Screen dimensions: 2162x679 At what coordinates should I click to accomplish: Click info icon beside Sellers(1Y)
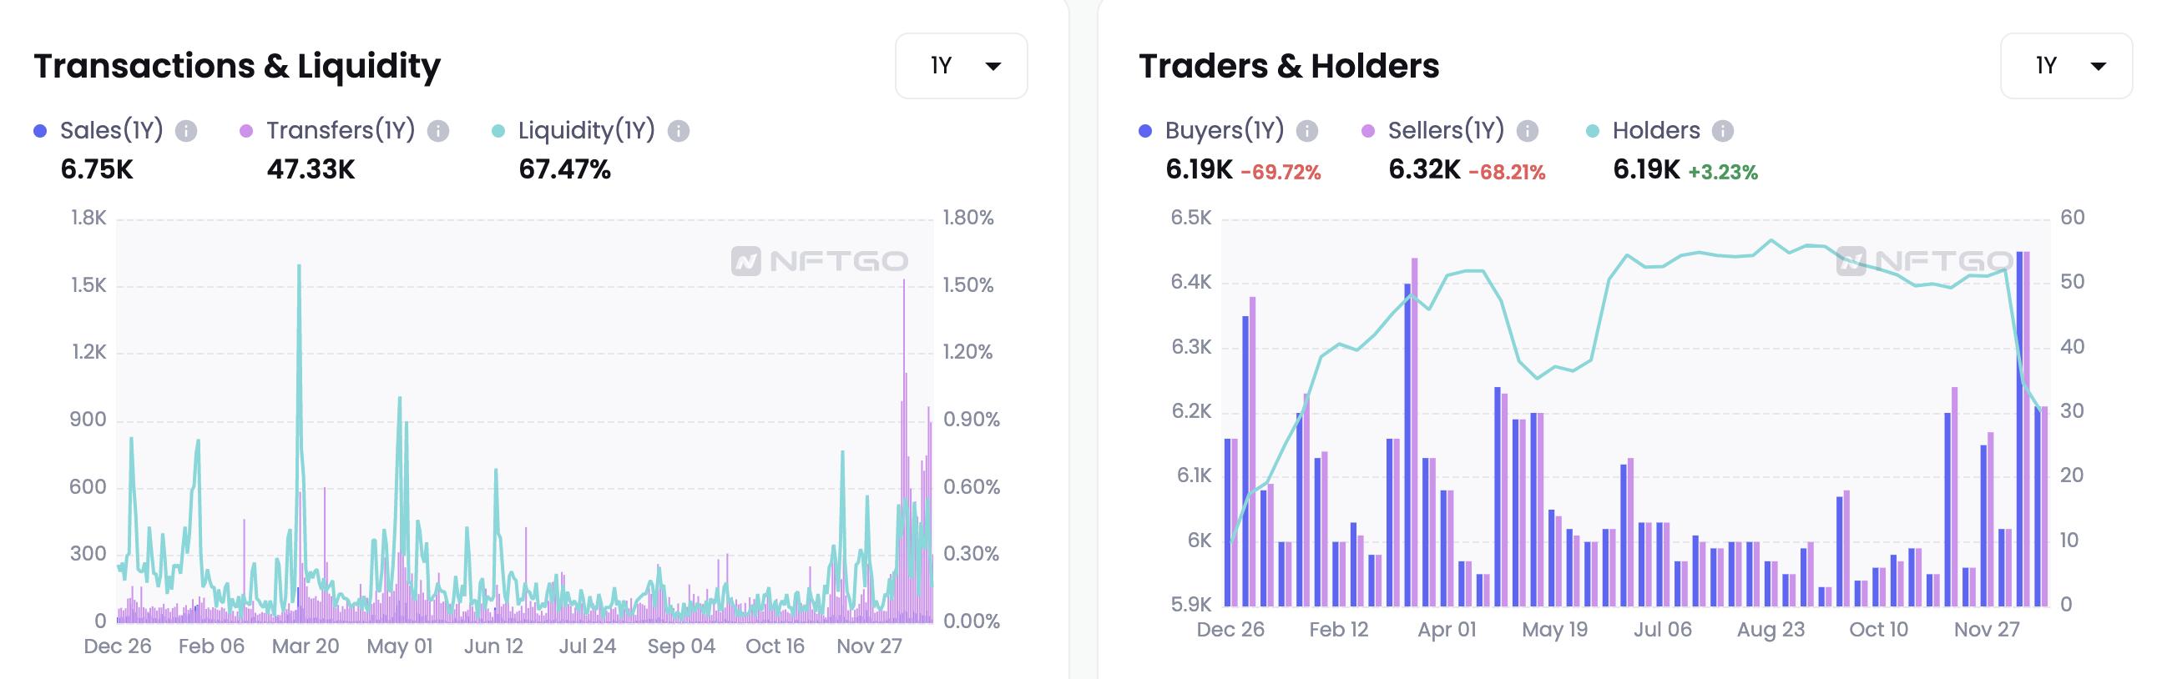click(1528, 131)
